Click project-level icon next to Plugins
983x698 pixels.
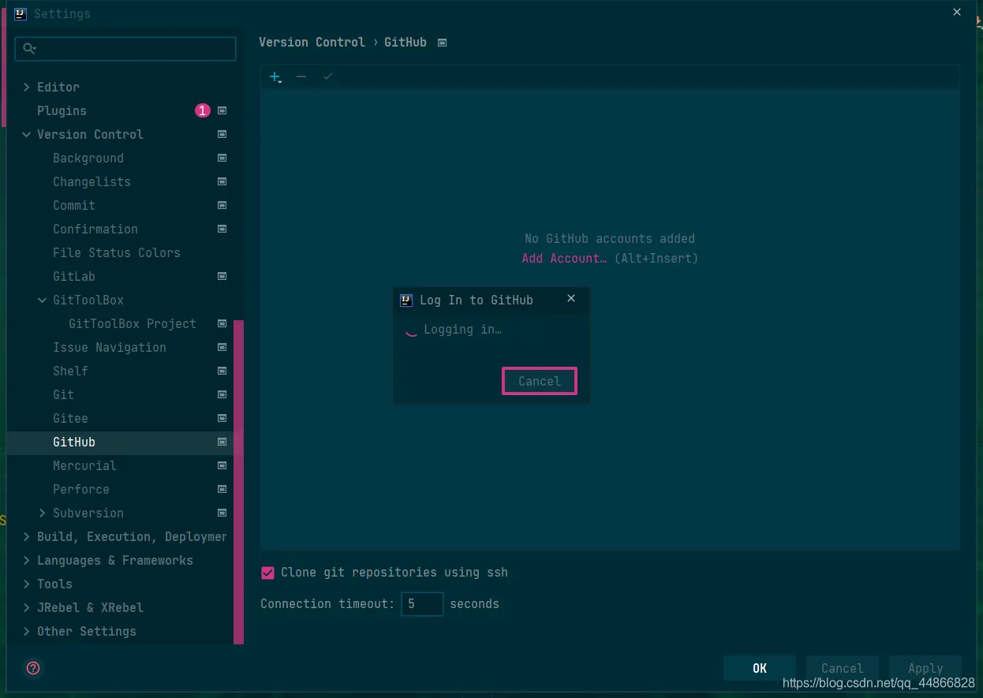click(x=222, y=111)
